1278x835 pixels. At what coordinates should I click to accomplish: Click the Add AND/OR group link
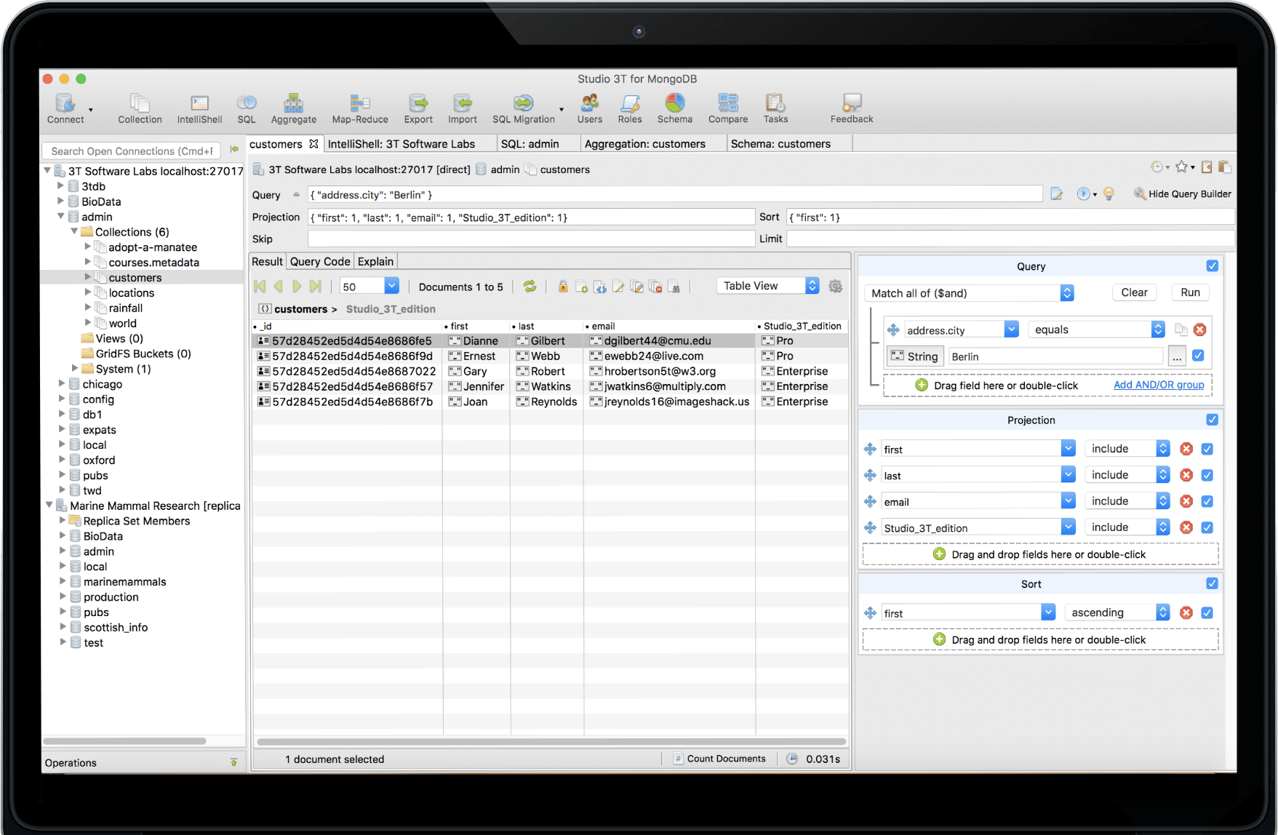(x=1159, y=385)
